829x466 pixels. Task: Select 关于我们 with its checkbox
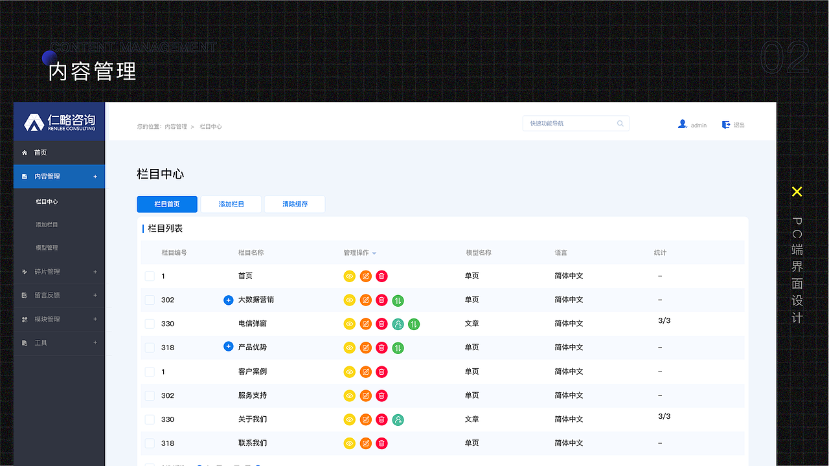pyautogui.click(x=150, y=420)
